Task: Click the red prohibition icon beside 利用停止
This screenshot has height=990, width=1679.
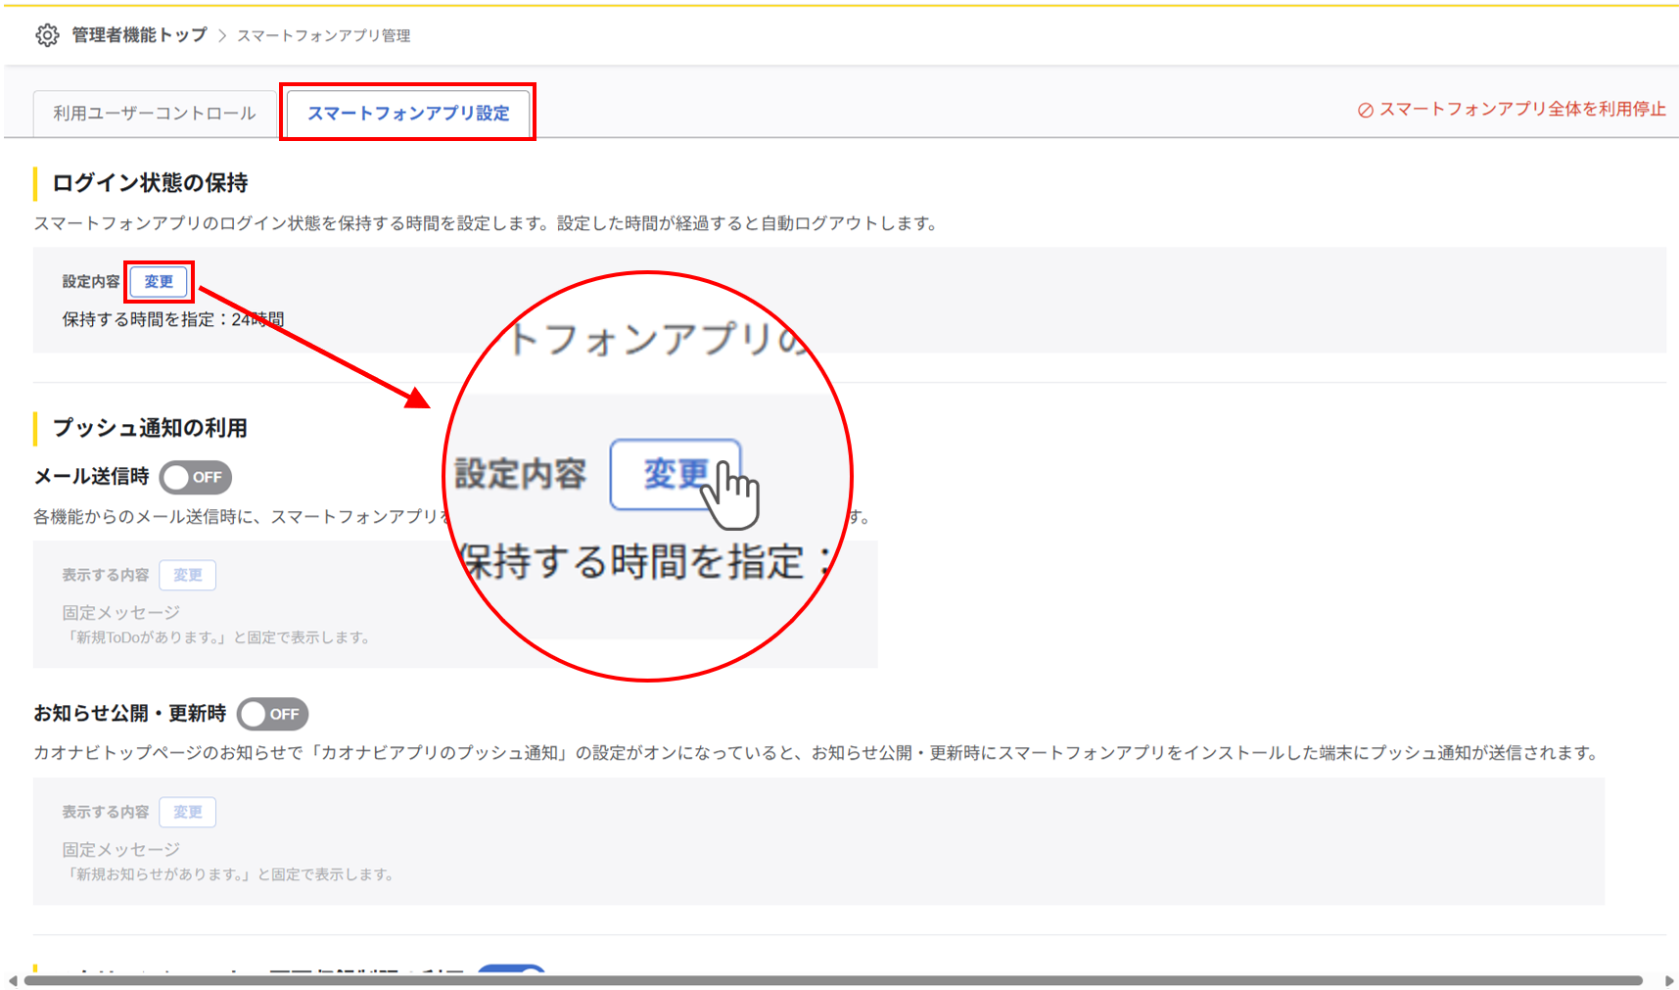Action: click(1365, 111)
